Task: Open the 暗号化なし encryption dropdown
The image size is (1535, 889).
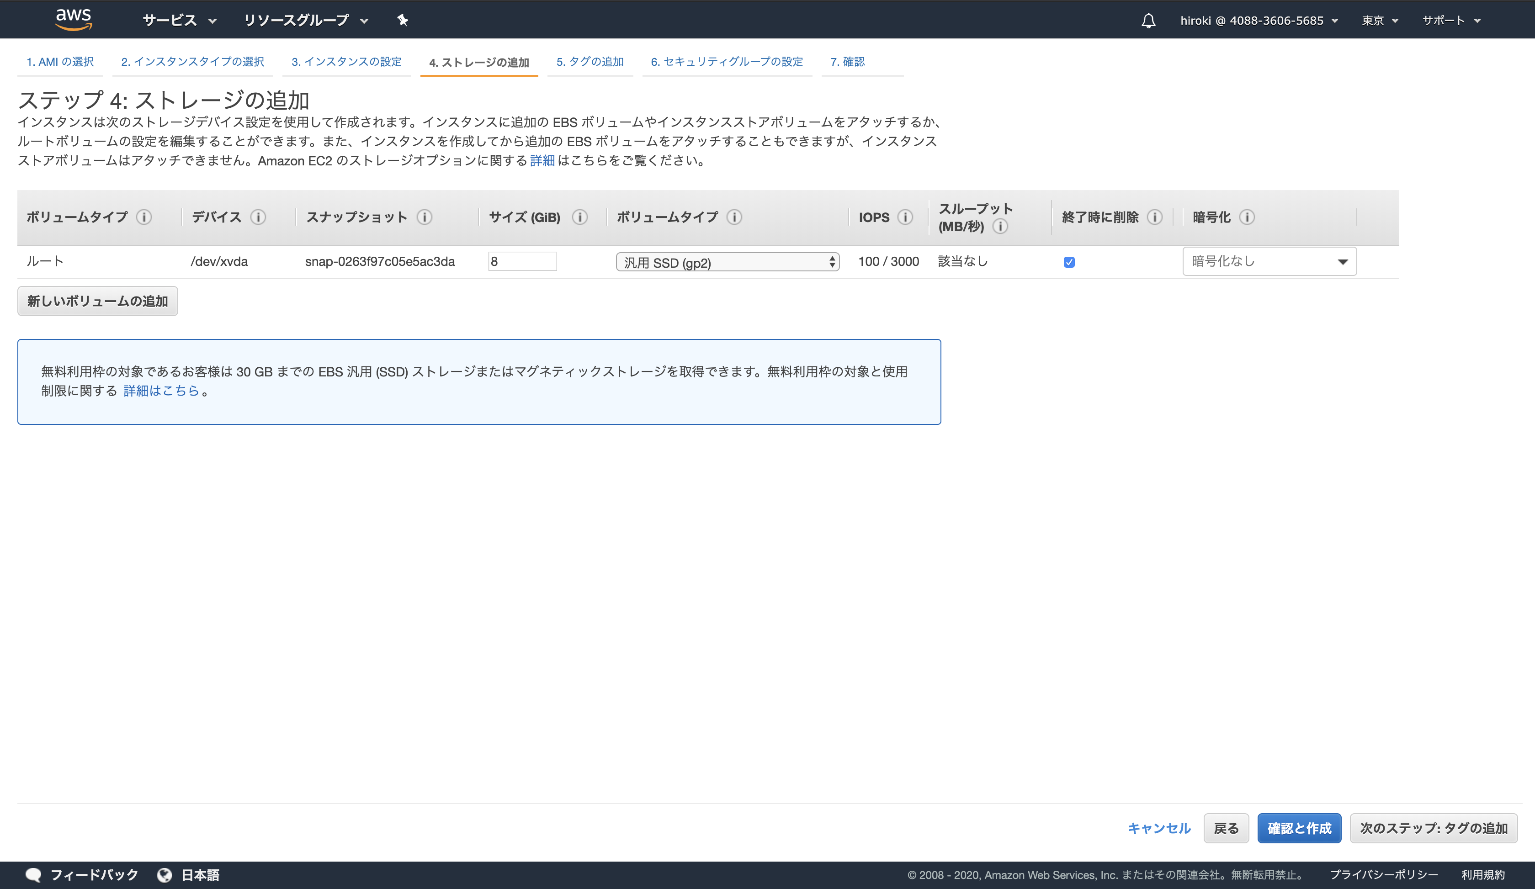Action: [1269, 261]
